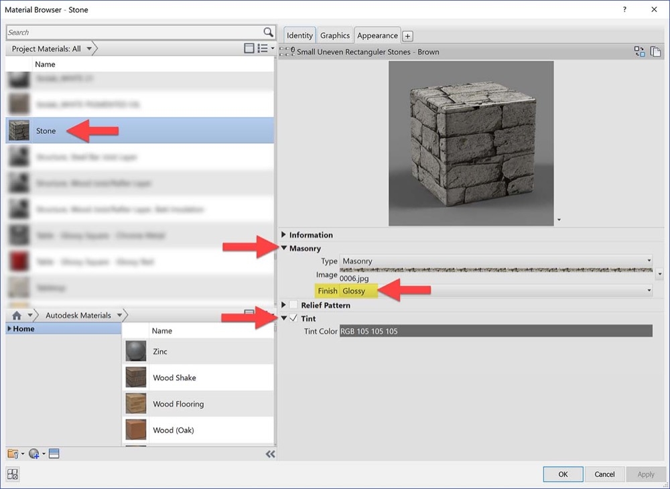Open the Type dropdown set to Masonry
Viewport: 670px width, 489px height.
pyautogui.click(x=647, y=261)
